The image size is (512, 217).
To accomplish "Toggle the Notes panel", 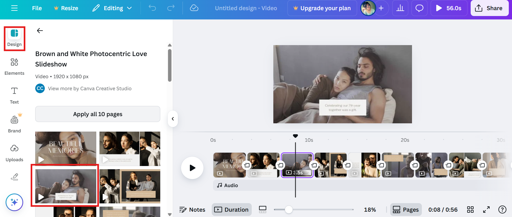I will coord(192,210).
